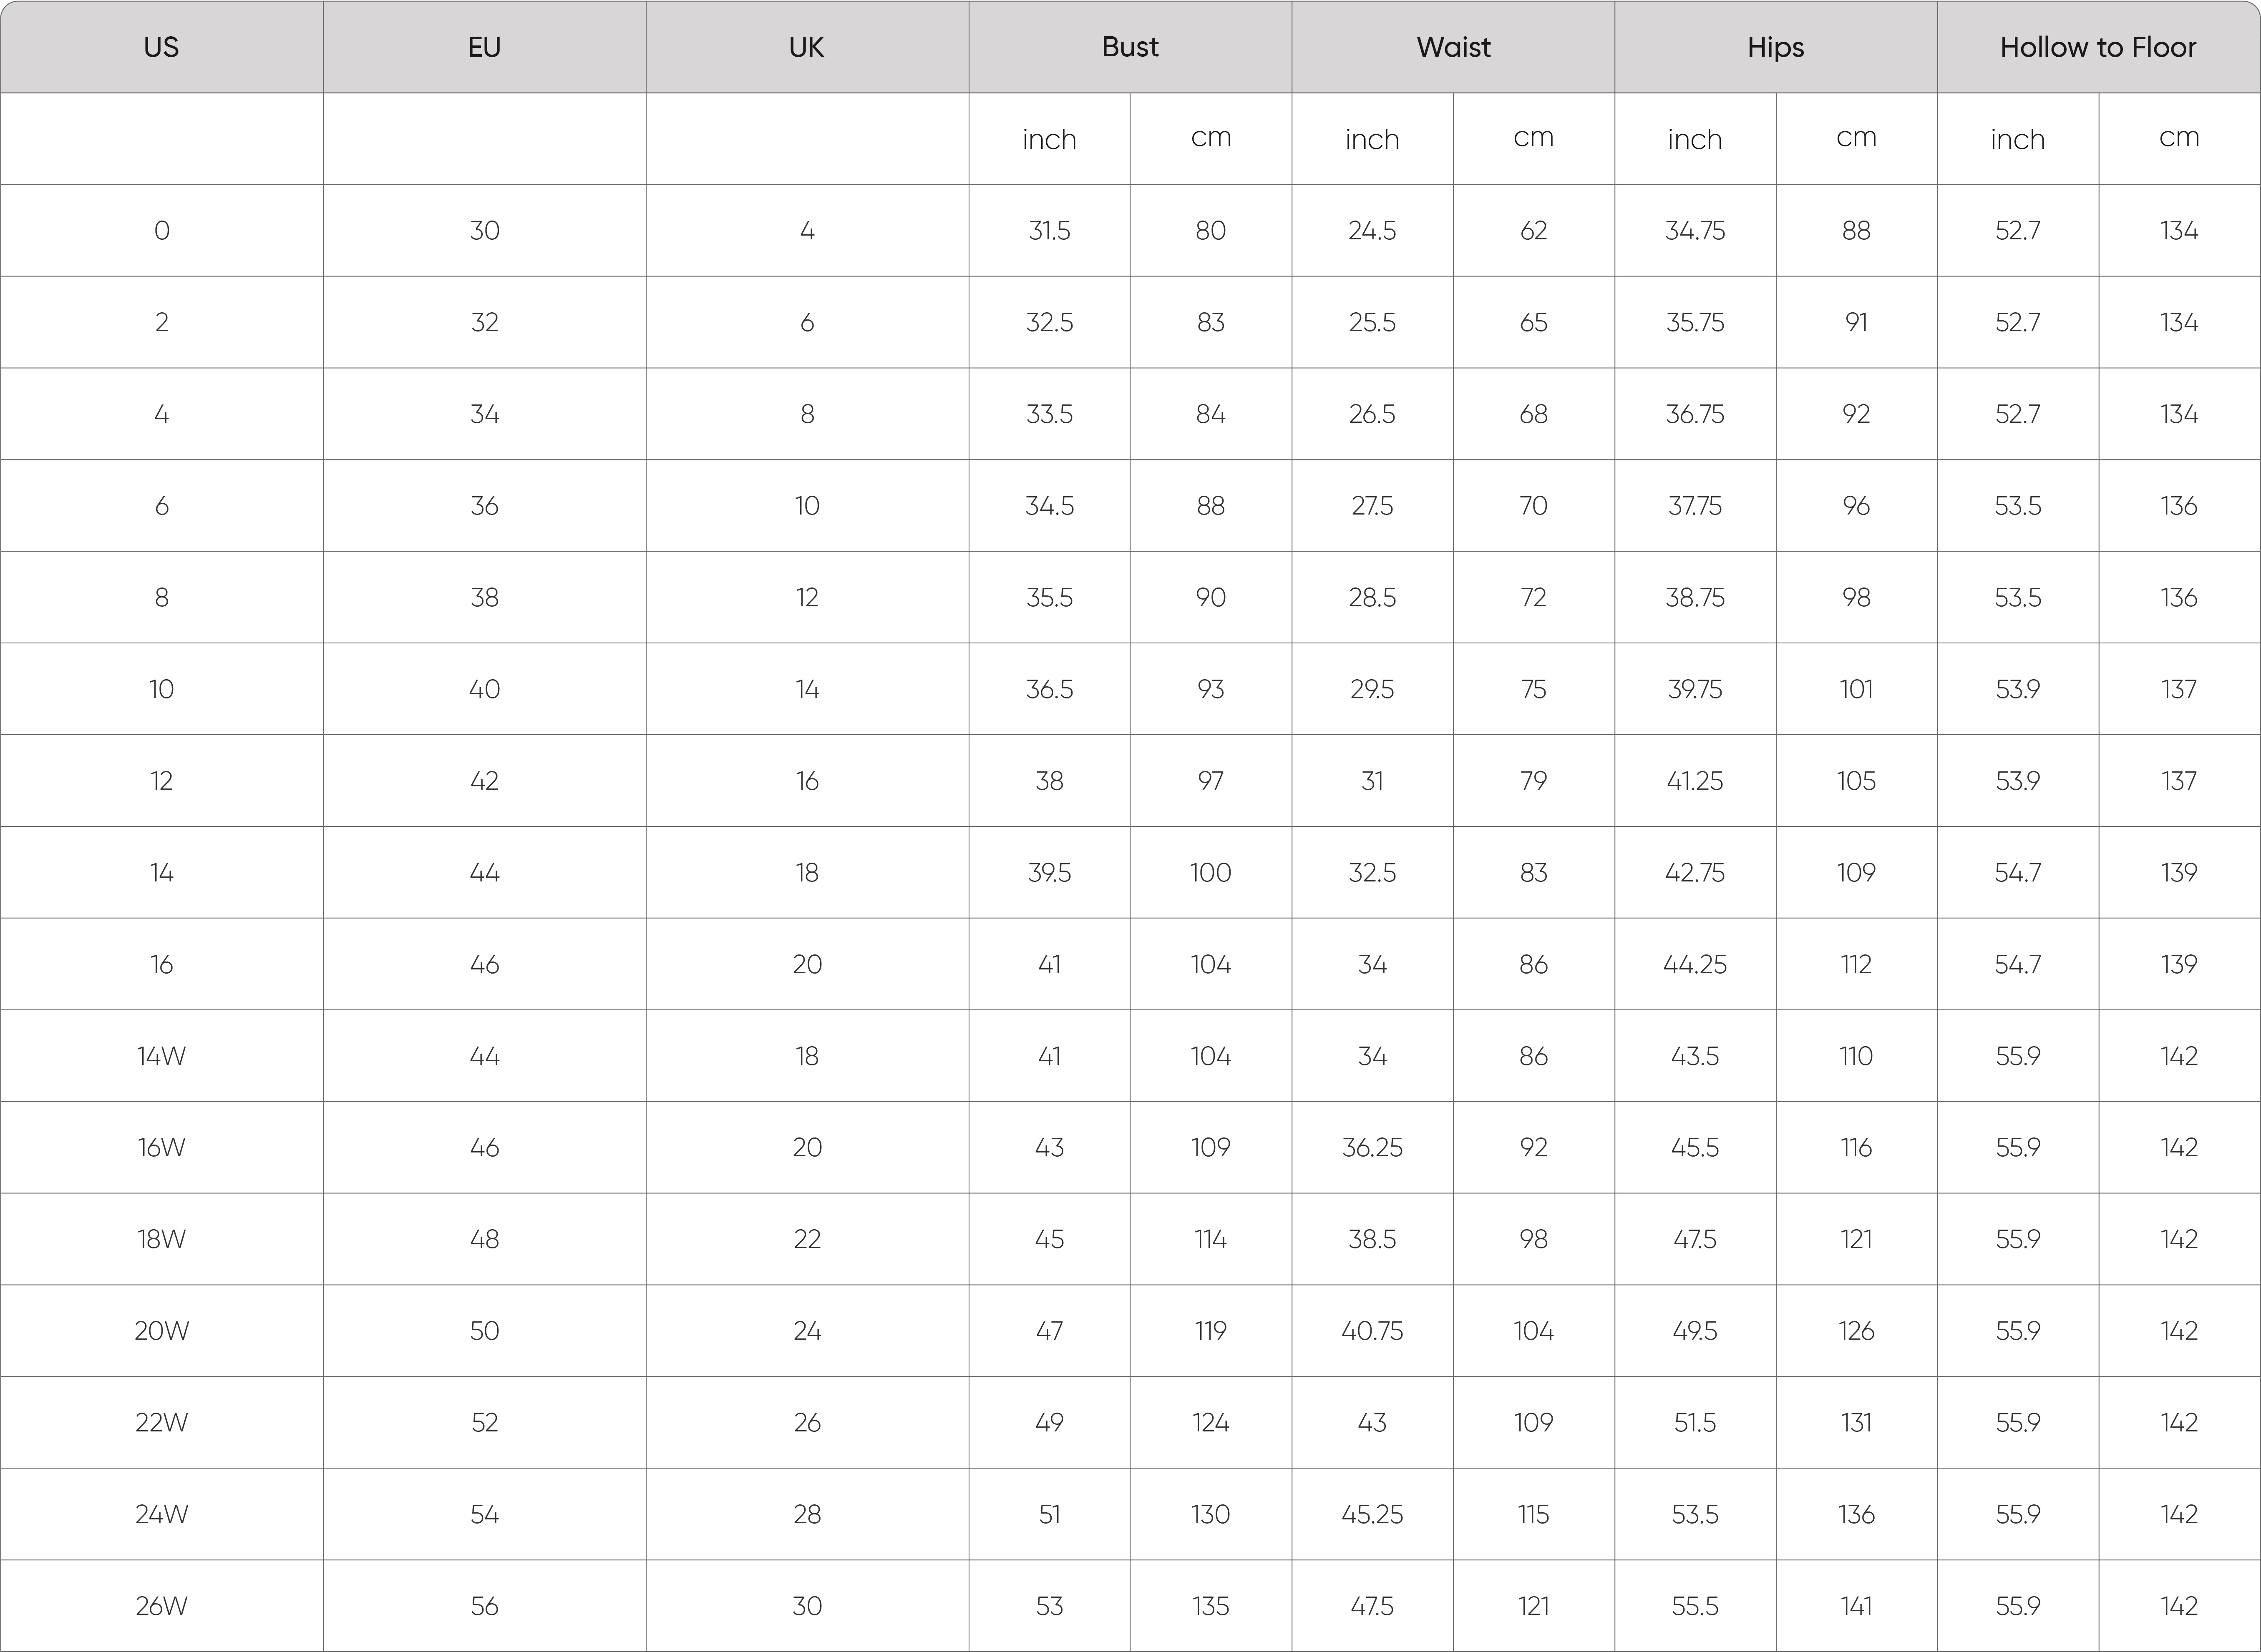The width and height of the screenshot is (2261, 1652).
Task: Select US size 14W cell
Action: [x=161, y=1056]
